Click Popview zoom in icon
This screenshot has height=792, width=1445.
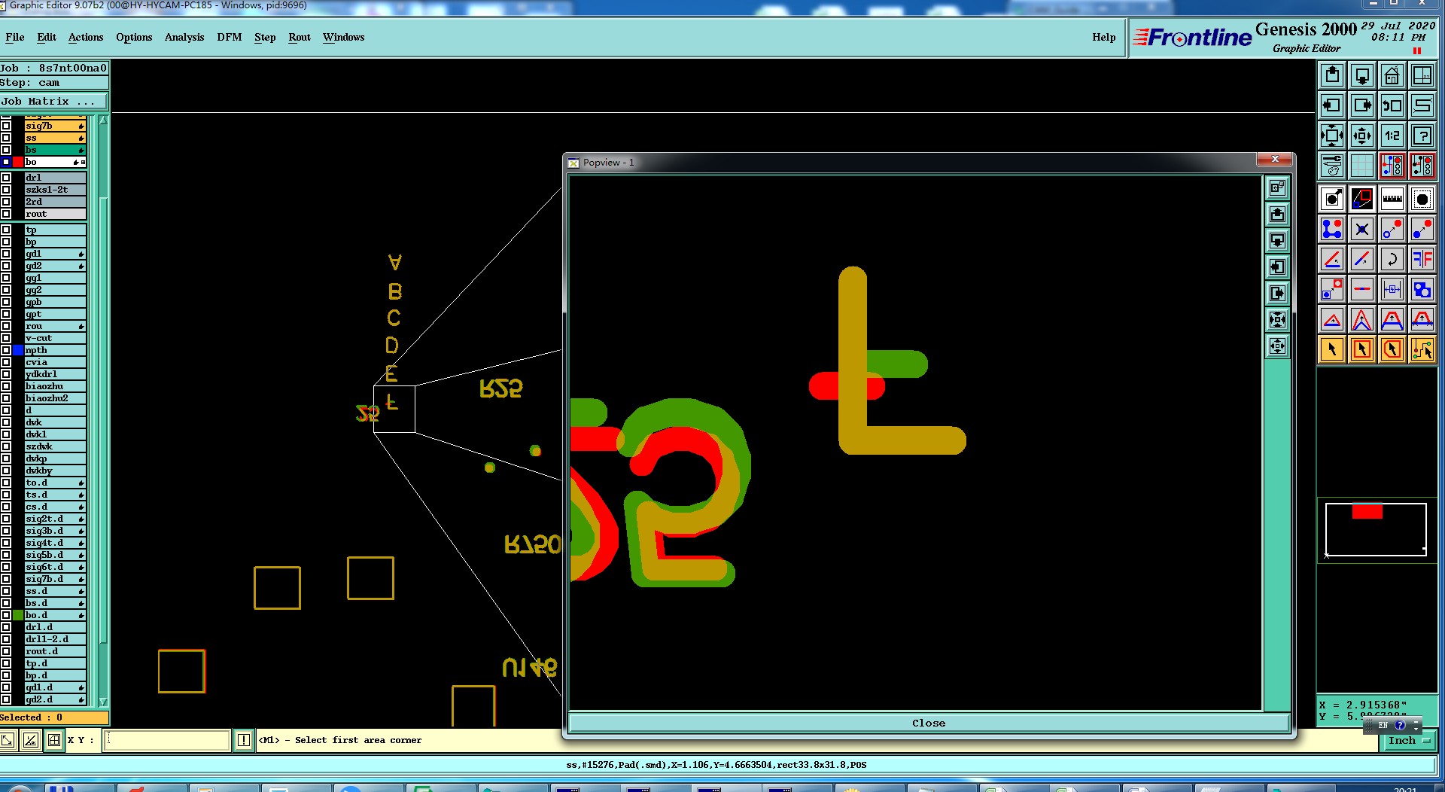pyautogui.click(x=1278, y=320)
